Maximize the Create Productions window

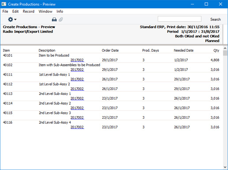click(x=206, y=4)
